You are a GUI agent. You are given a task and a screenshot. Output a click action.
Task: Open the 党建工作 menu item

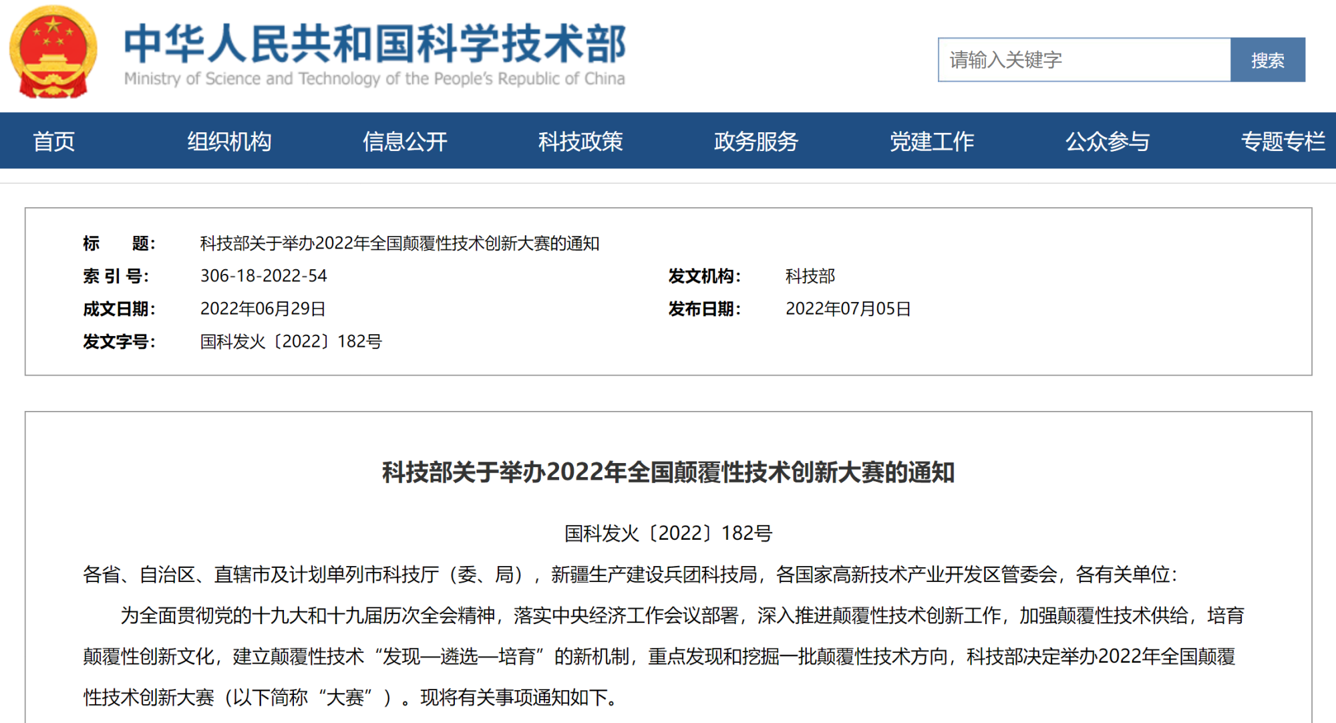point(933,141)
